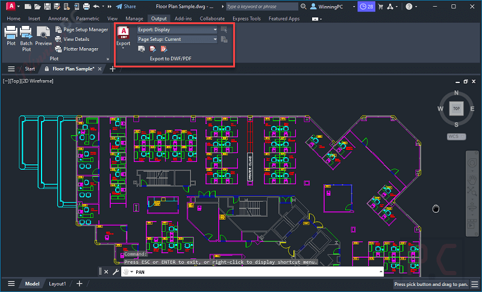Click the Undo arrow icon
Screen dimensions: 482x292
click(96, 7)
